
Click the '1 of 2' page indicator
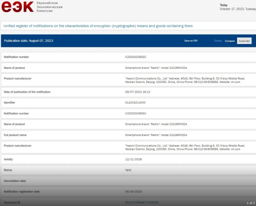coord(250,203)
